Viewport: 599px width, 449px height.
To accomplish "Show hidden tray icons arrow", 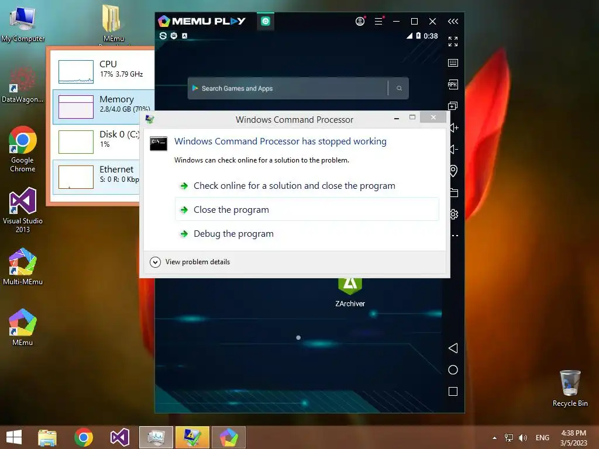I will (x=494, y=438).
